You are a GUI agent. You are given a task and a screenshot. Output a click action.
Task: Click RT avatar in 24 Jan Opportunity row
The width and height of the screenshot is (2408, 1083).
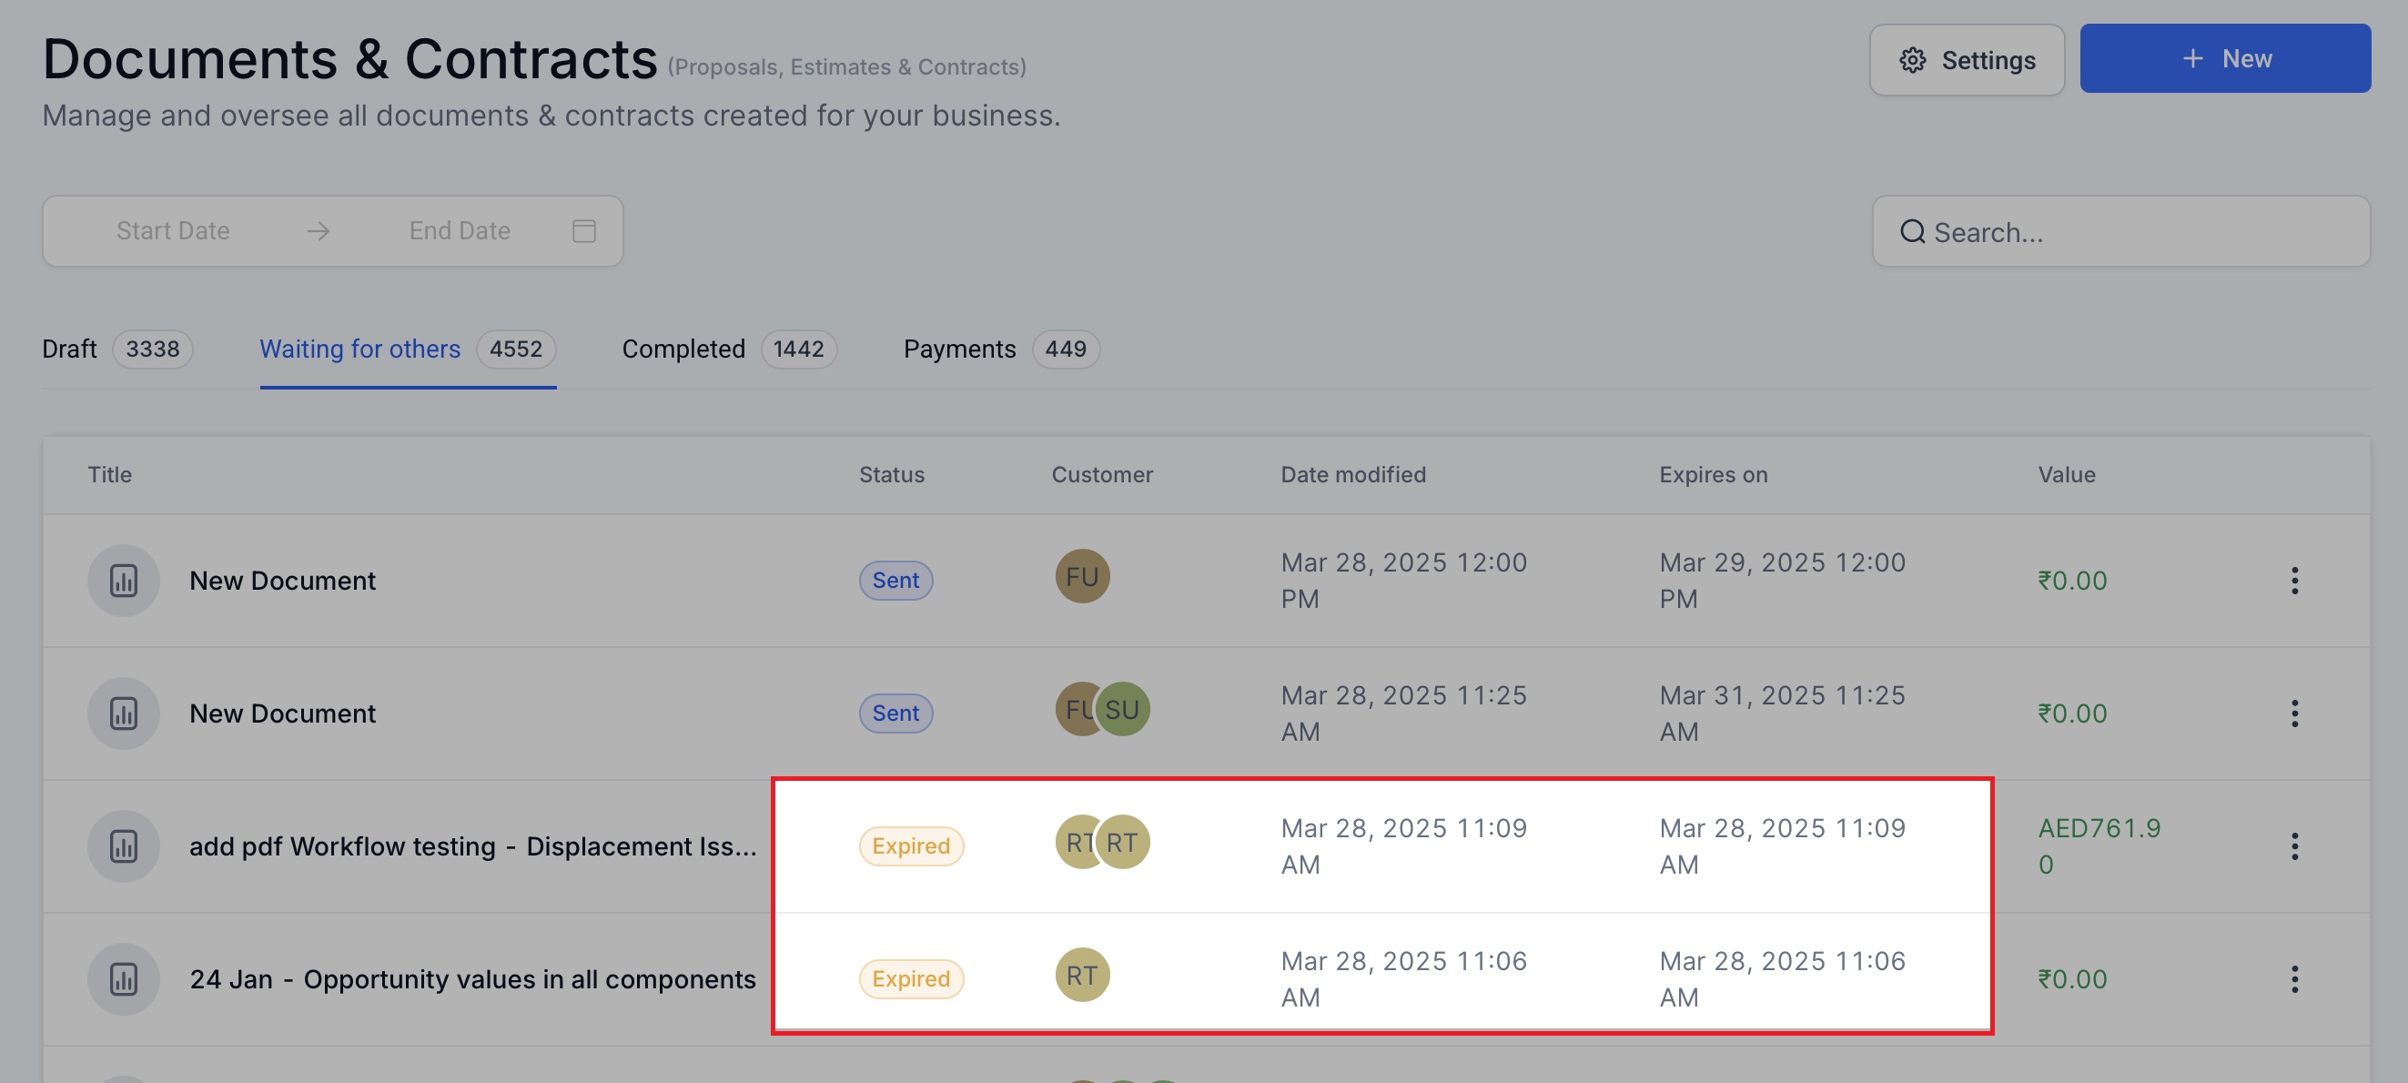[1082, 975]
